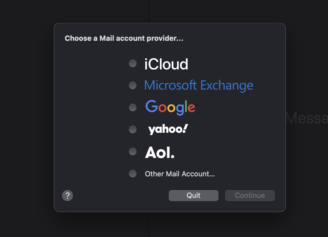The image size is (328, 237).
Task: Click the 'Choose a Mail account provider' heading
Action: pos(124,38)
